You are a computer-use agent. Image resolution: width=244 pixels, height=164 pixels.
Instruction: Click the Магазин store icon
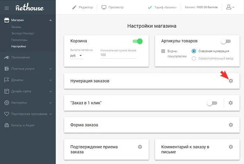(7, 20)
